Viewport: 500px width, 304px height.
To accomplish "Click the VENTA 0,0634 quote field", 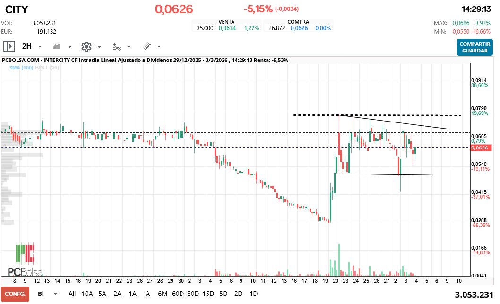I will pyautogui.click(x=227, y=28).
